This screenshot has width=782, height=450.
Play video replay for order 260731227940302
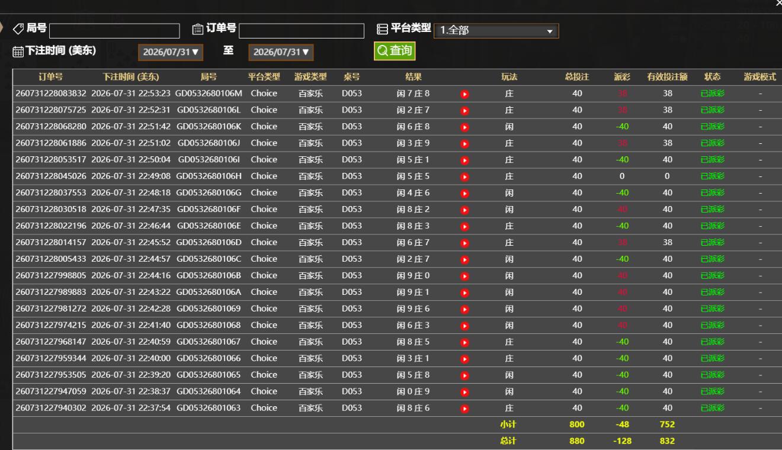tap(465, 409)
